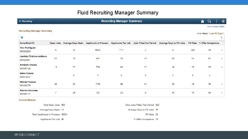248x139 pixels.
Task: Click the Overall Metrics heading
Action: (27, 100)
